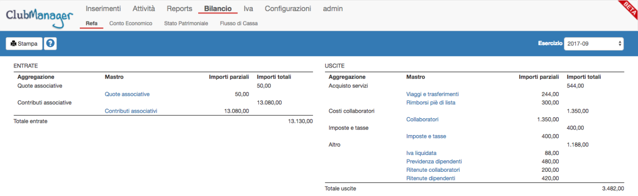Open the Viaggi e trasferimenti link
Viewport: 638px width, 196px height.
[x=432, y=94]
